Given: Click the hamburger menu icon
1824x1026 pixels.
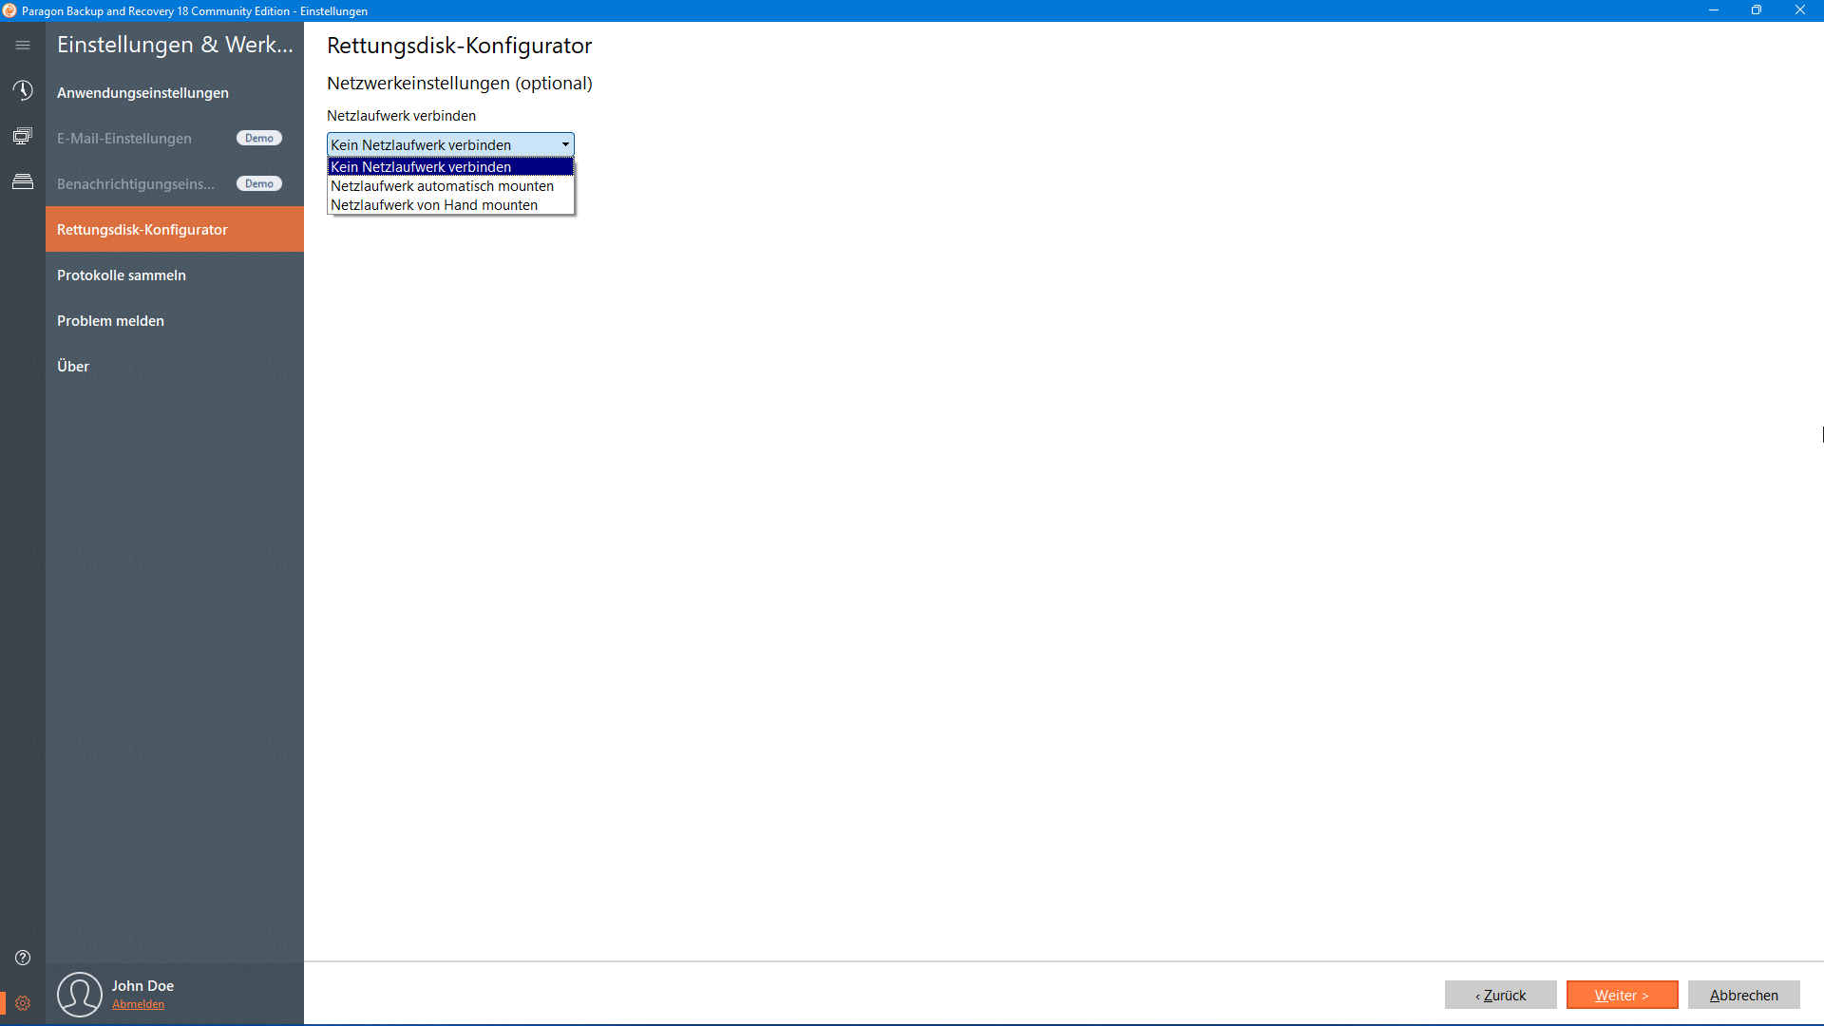Looking at the screenshot, I should [23, 46].
